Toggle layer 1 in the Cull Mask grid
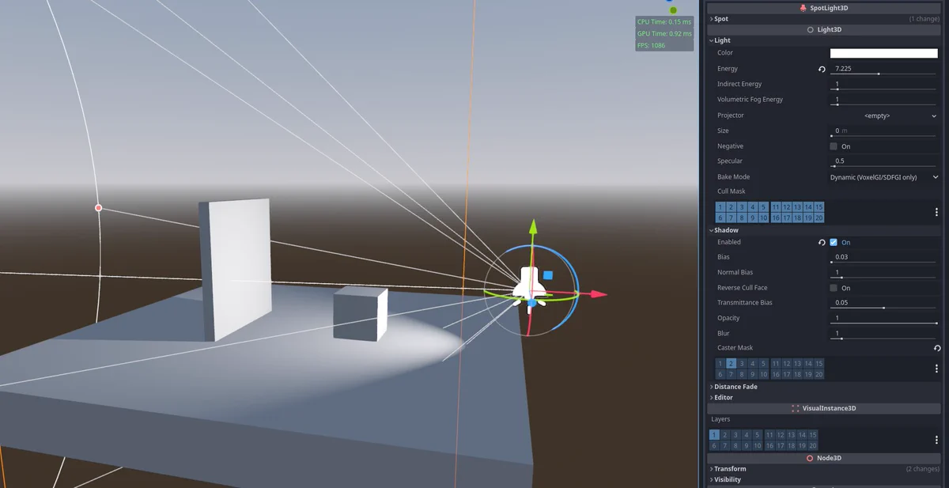 point(720,207)
